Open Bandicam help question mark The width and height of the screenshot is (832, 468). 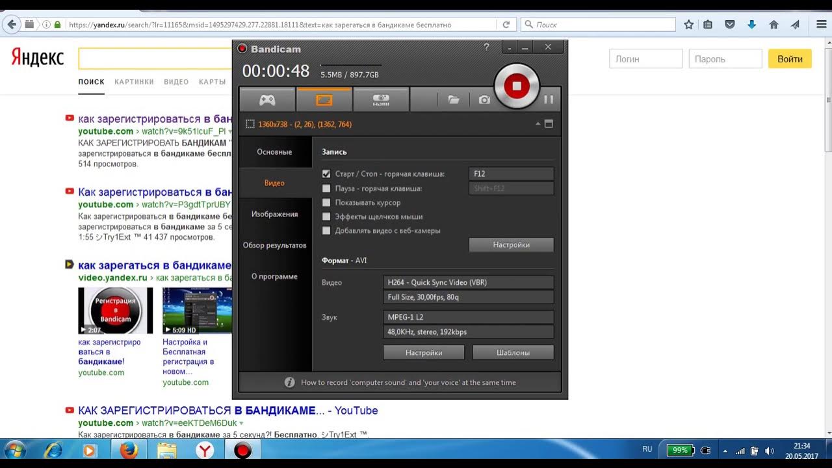486,47
